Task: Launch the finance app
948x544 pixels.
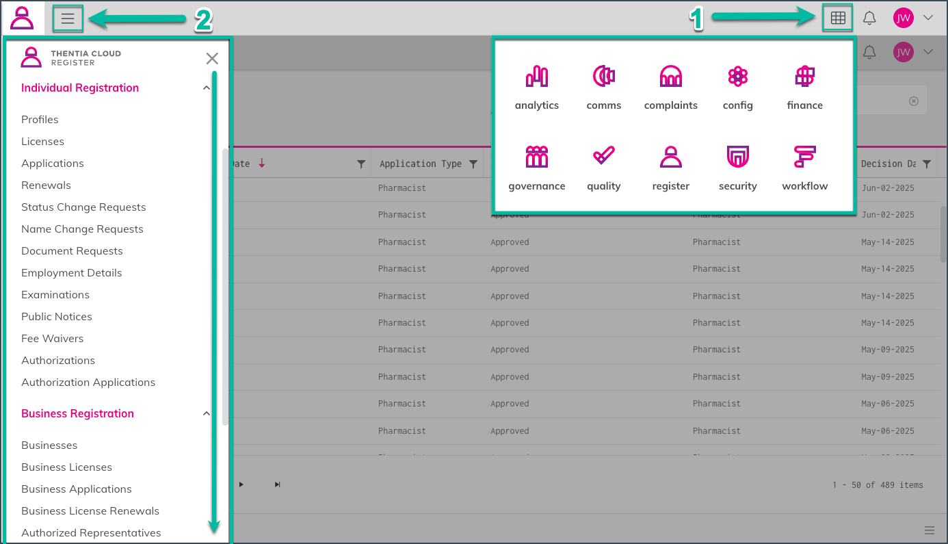Action: [x=804, y=88]
